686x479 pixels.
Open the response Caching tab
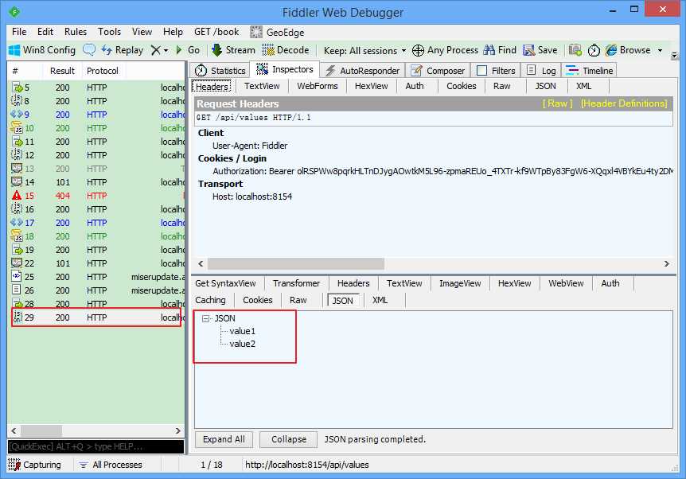pyautogui.click(x=210, y=300)
